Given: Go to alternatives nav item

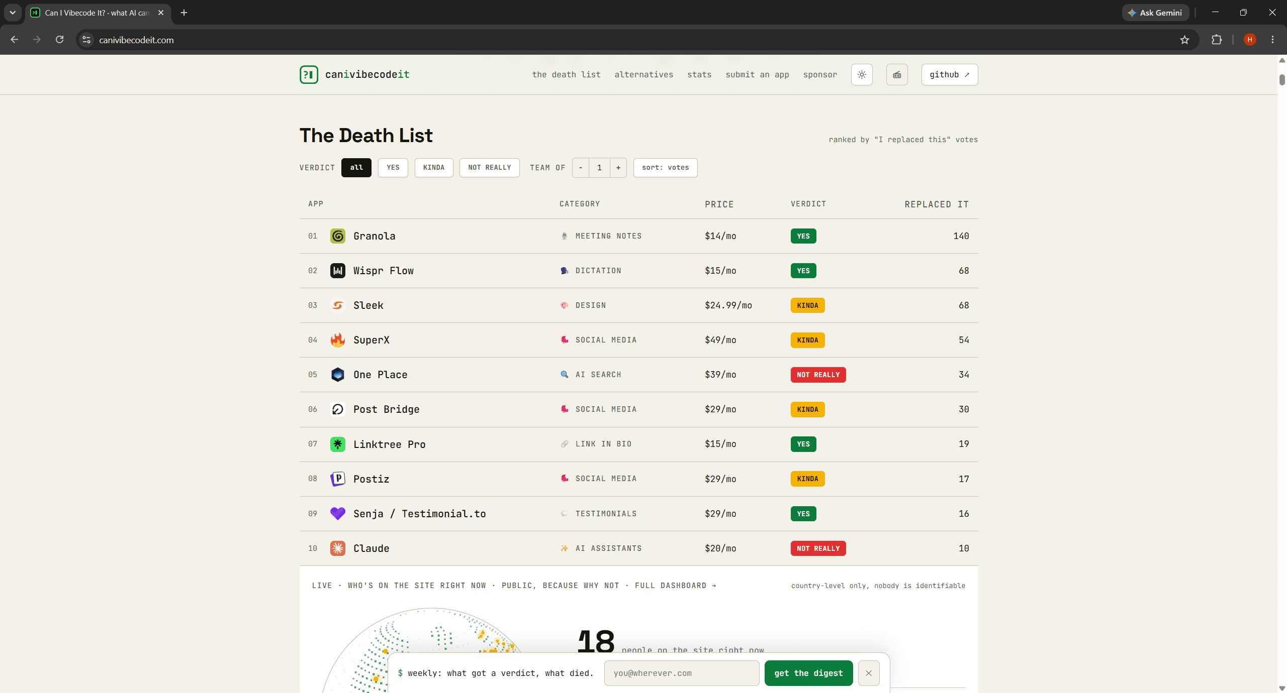Looking at the screenshot, I should (643, 75).
